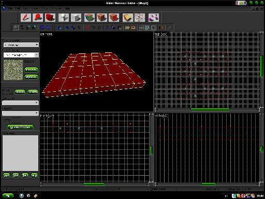
Task: Click the current texture preview thumbnail
Action: pyautogui.click(x=13, y=70)
